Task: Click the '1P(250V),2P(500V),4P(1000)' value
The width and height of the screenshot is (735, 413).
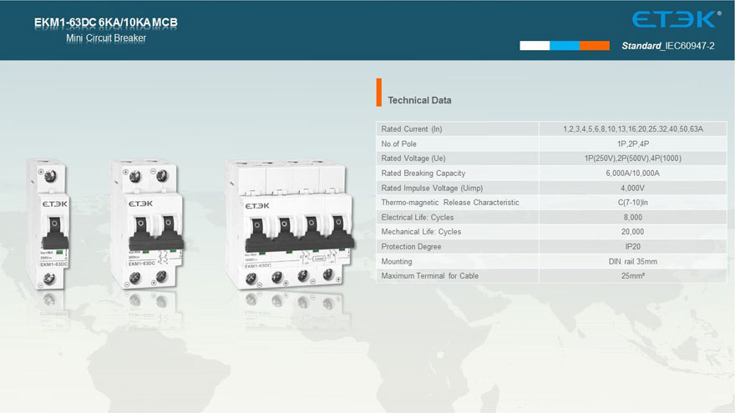Action: [x=633, y=159]
